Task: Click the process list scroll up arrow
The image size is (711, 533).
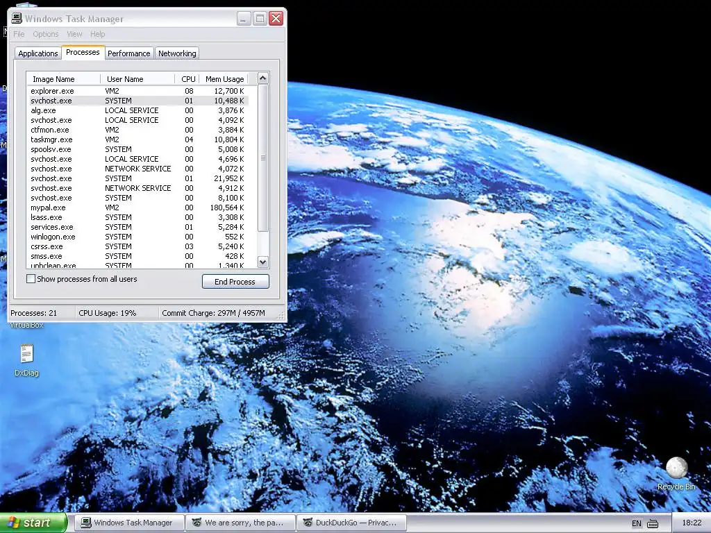Action: pos(263,78)
